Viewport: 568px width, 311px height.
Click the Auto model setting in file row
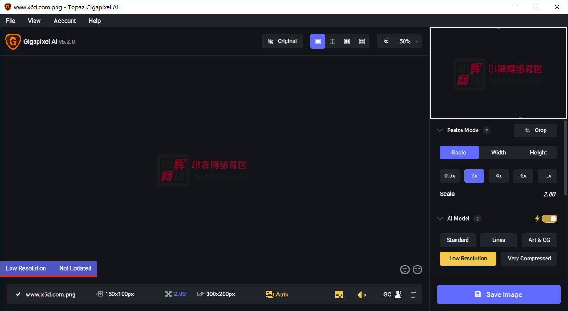pos(277,294)
